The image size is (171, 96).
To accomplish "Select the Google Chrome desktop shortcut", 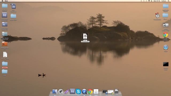I will click(x=165, y=35).
